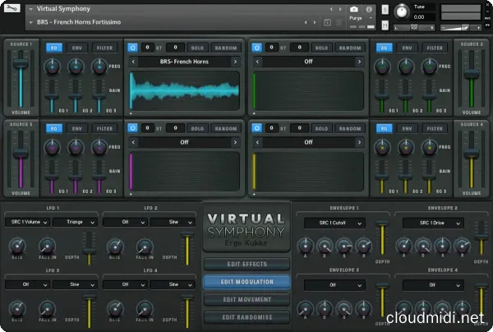The width and height of the screenshot is (493, 332).
Task: Click the EDIT RANDOMISE button
Action: tap(246, 317)
